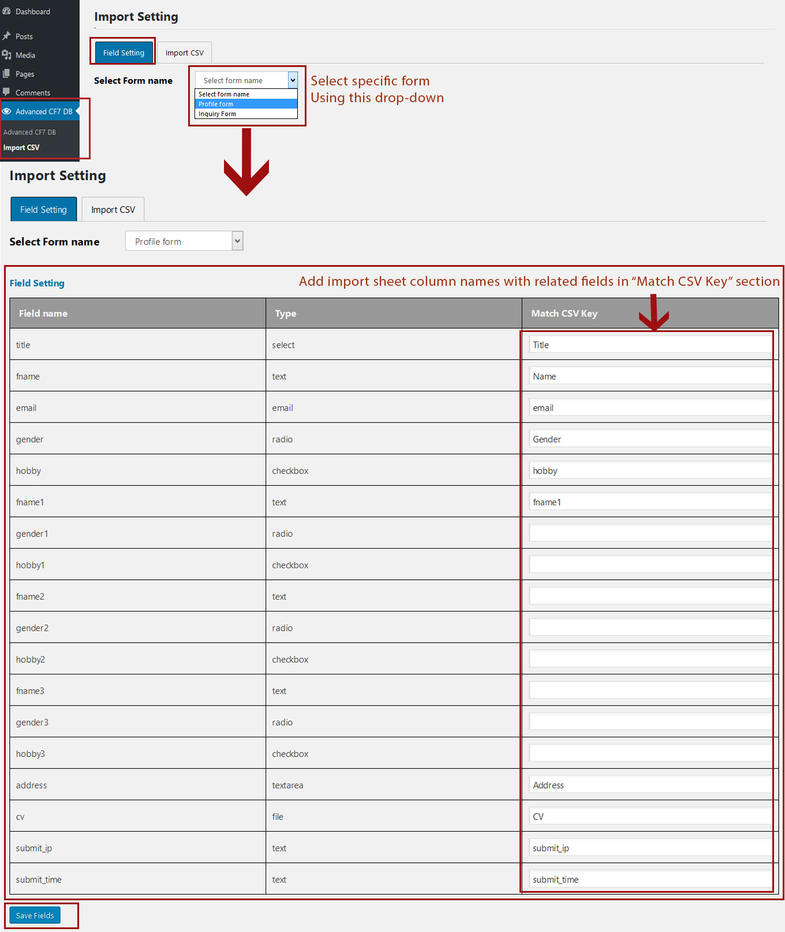Click CSV key field containing 'CV'
This screenshot has height=932, width=785.
[x=651, y=816]
